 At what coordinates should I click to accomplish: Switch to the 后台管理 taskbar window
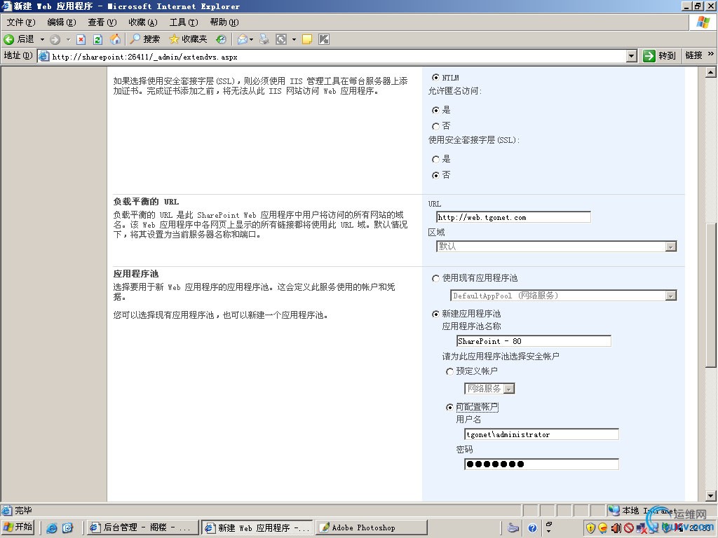coord(143,528)
